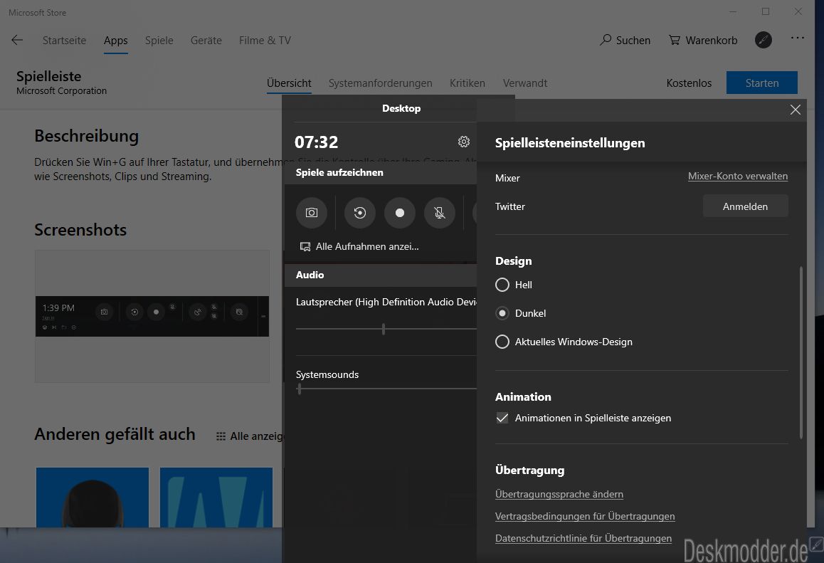Click the user profile avatar icon
This screenshot has width=824, height=563.
[x=764, y=41]
